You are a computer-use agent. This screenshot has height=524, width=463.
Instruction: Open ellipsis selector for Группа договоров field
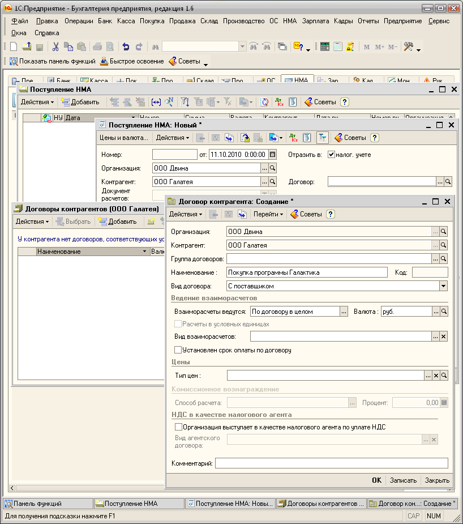click(435, 259)
